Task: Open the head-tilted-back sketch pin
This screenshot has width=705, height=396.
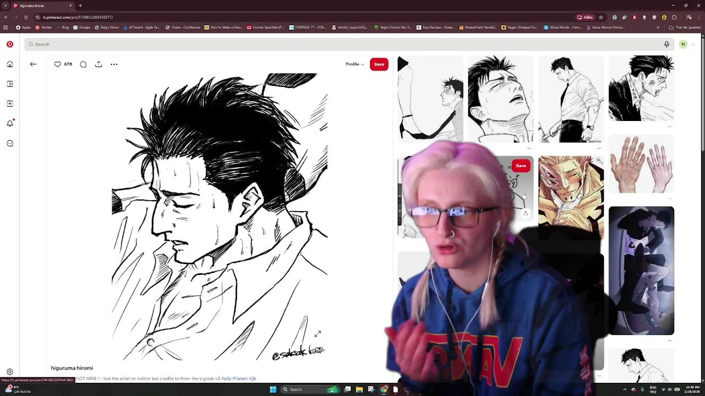Action: coord(500,99)
